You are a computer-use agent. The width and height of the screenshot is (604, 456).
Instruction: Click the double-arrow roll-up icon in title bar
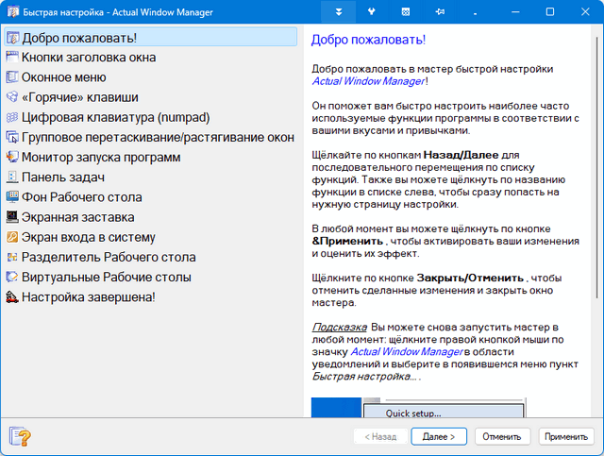[x=338, y=12]
